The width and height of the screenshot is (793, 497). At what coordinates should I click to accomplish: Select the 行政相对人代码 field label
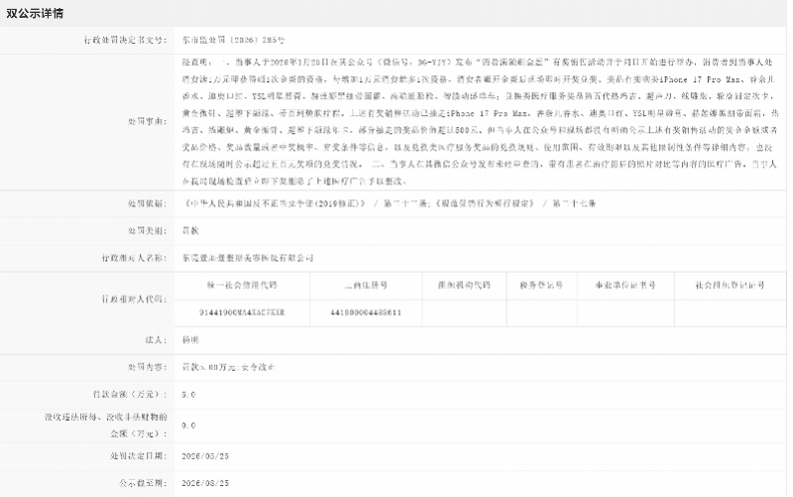(x=134, y=300)
